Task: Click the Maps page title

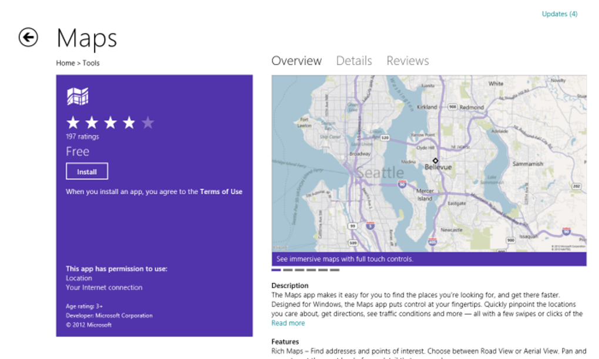Action: (x=87, y=39)
